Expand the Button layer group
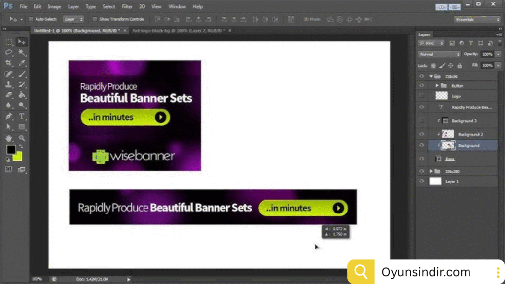Image resolution: width=505 pixels, height=284 pixels. 437,86
